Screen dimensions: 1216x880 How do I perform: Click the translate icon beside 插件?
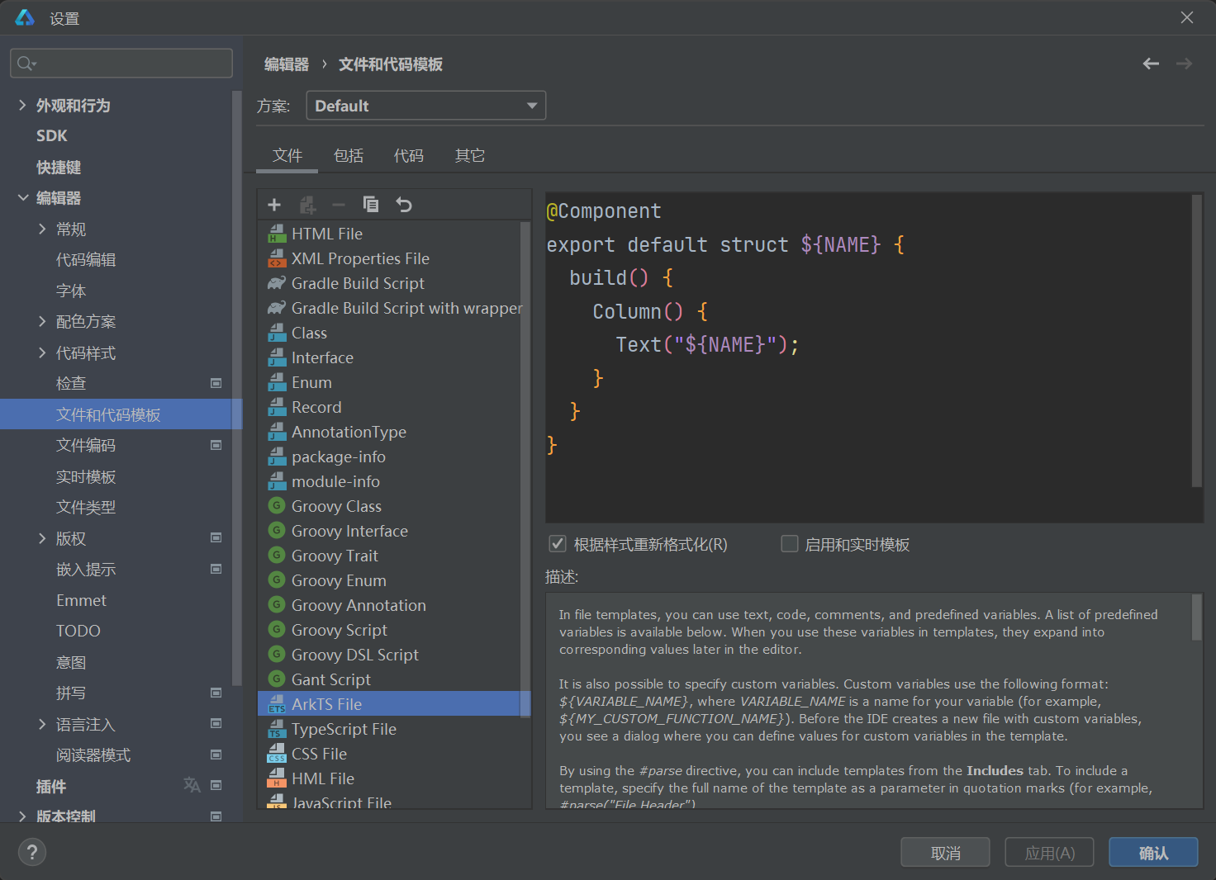click(192, 785)
